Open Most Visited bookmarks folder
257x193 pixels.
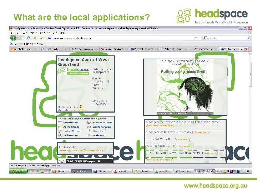pos(17,44)
